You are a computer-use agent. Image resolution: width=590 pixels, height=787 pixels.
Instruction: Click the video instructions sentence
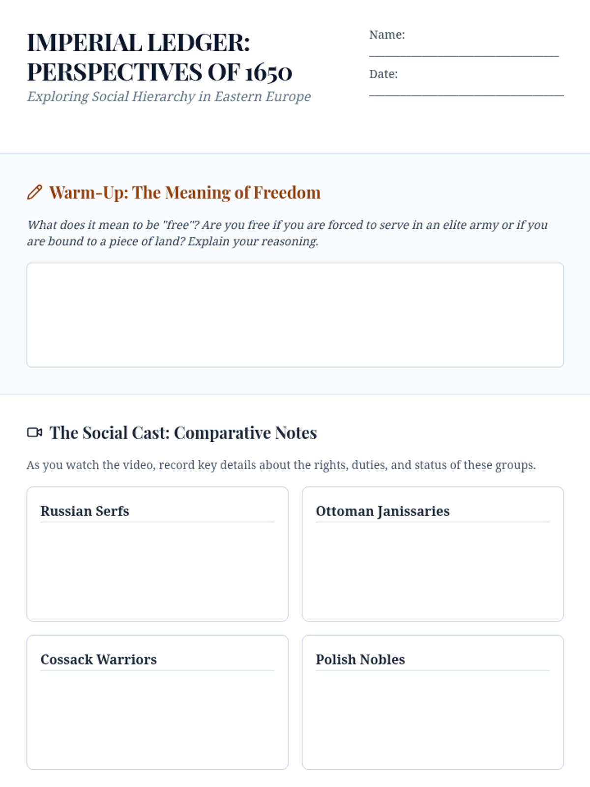281,465
